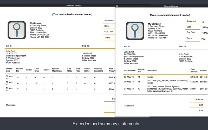Click 'DVD Drive' column header in back window

(x=37, y=70)
